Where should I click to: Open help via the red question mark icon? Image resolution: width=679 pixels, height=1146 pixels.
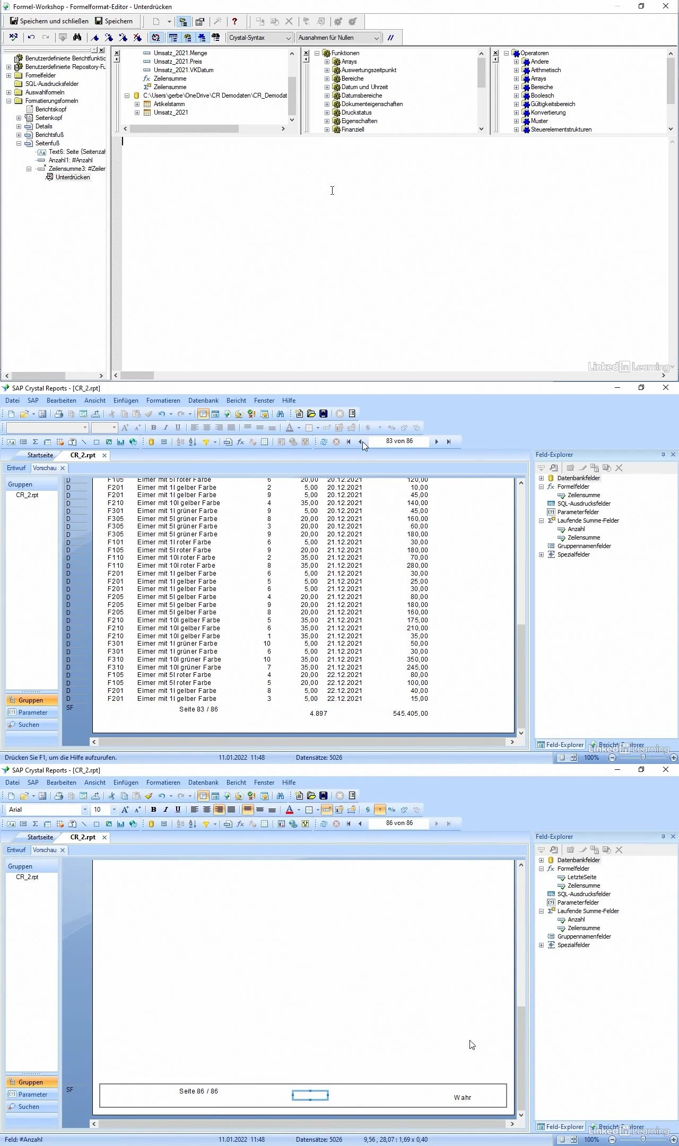point(234,21)
